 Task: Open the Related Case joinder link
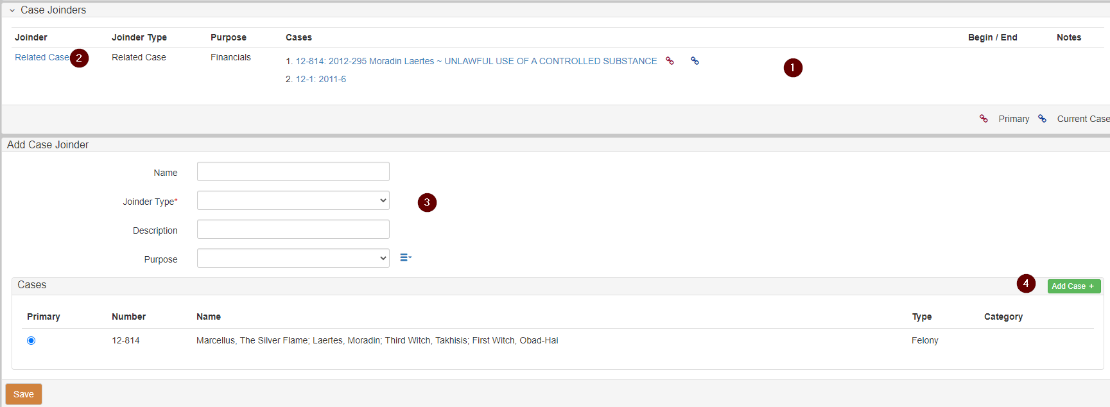click(x=42, y=57)
